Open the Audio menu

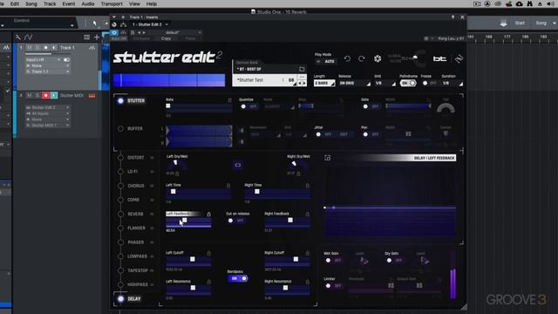point(87,3)
